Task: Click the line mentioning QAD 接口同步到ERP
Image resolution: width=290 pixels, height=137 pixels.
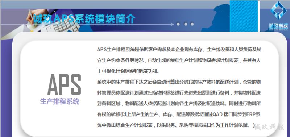Action: pos(179,115)
